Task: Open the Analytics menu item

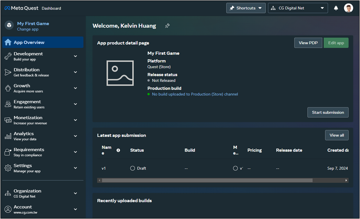Action: coord(43,136)
